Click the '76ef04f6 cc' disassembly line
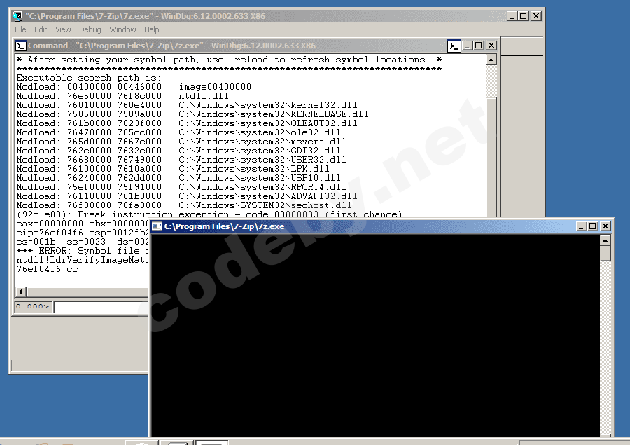The height and width of the screenshot is (445, 630). click(47, 269)
